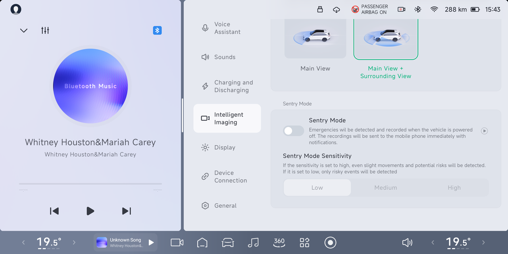Enable the Sentry Mode switch
508x254 pixels.
click(x=293, y=131)
